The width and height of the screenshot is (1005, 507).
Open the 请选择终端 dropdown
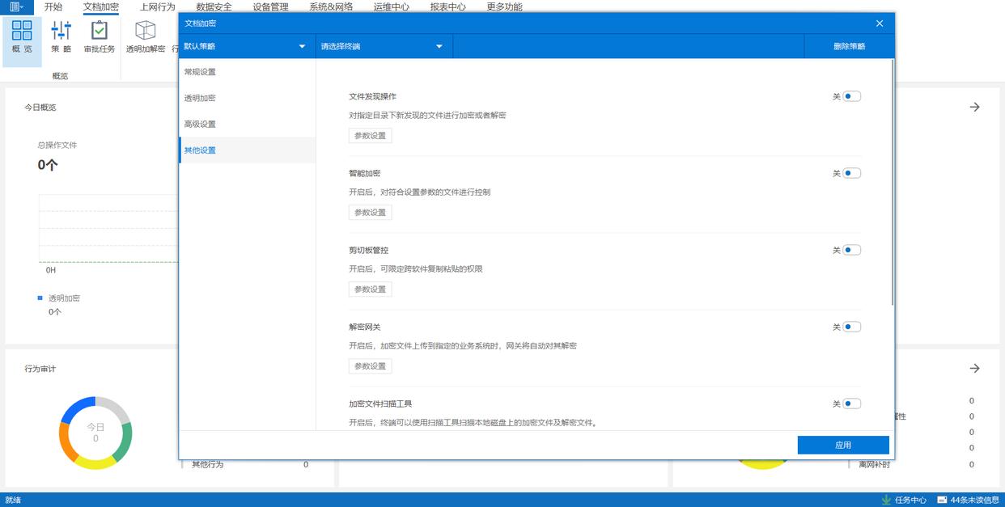(383, 46)
